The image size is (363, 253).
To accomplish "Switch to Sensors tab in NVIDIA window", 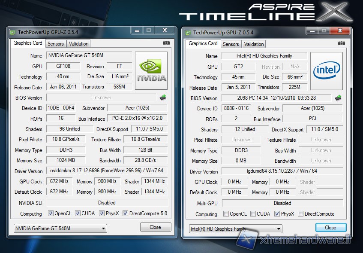I will tap(55, 44).
